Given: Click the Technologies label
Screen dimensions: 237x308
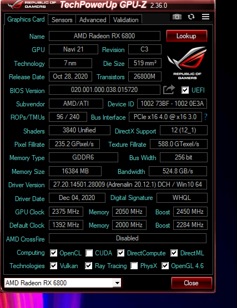Looking at the screenshot, I should [x=27, y=266].
